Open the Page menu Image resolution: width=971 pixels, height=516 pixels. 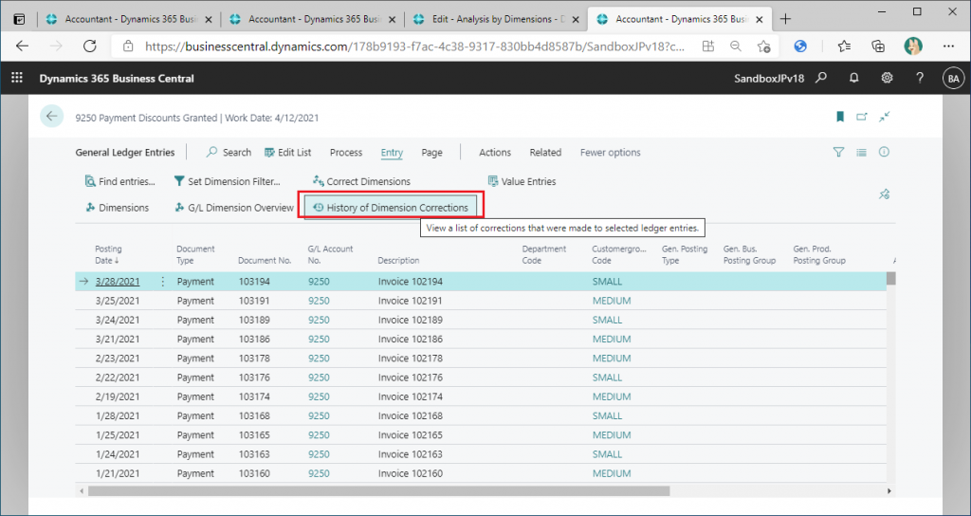coord(432,153)
